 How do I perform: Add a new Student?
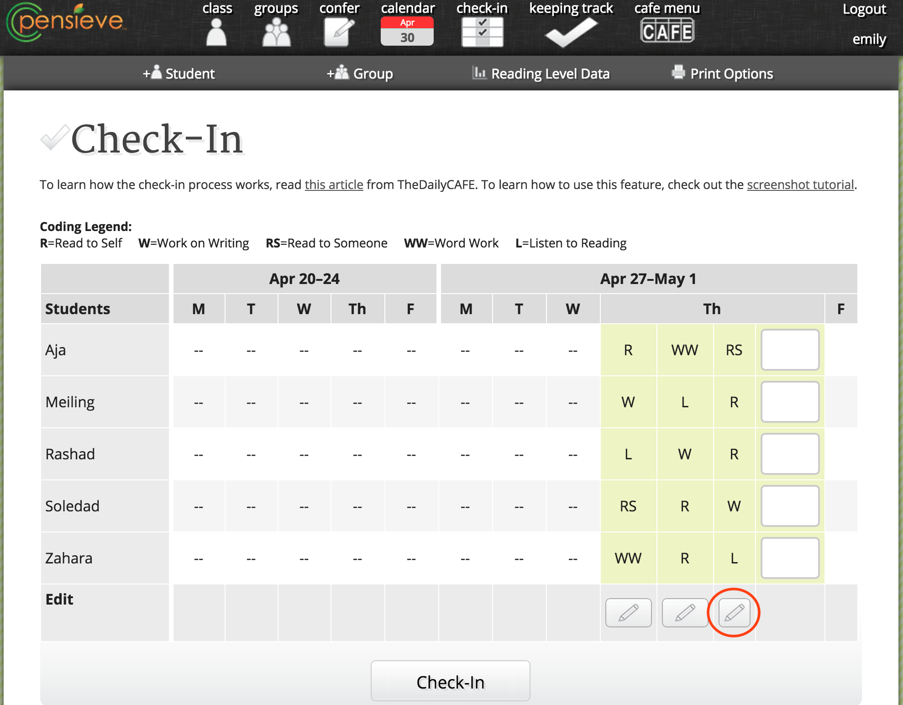(179, 74)
